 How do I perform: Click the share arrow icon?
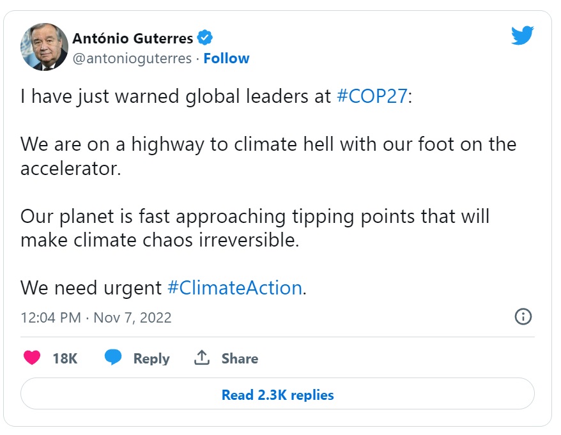tap(202, 358)
